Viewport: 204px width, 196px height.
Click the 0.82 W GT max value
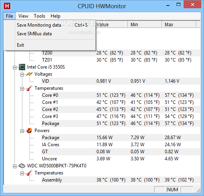tap(171, 152)
